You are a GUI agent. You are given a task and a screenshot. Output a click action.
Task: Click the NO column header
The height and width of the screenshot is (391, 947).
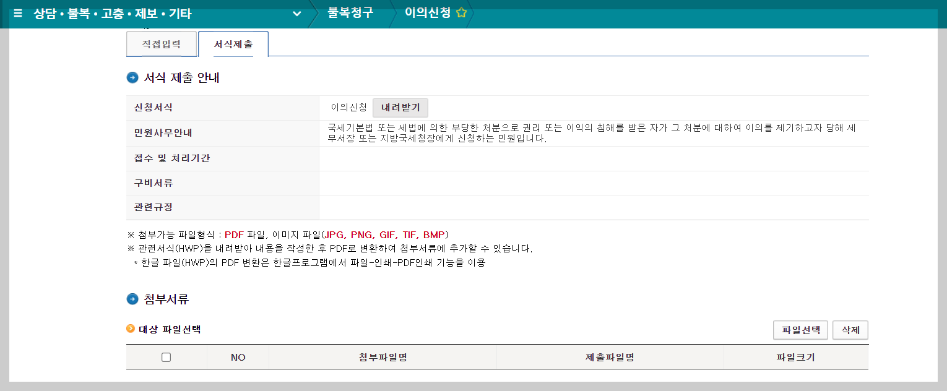point(238,357)
